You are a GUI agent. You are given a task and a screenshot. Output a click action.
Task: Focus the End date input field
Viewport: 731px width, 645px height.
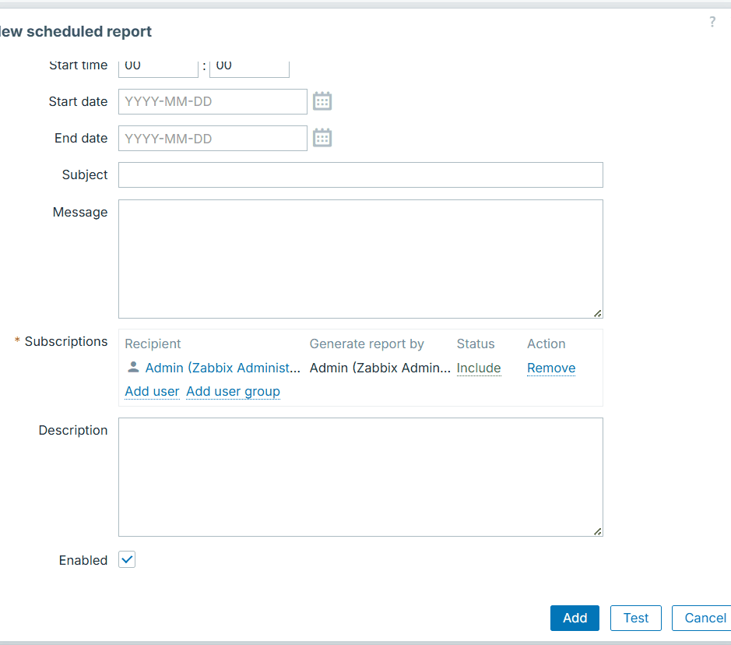[213, 138]
